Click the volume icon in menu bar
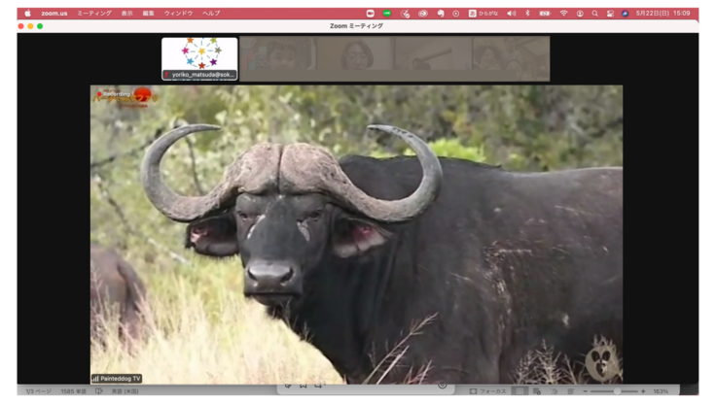The width and height of the screenshot is (716, 403). (511, 14)
